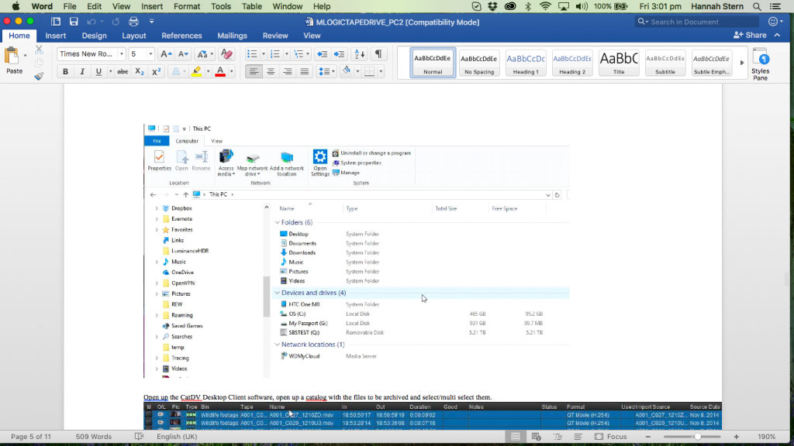The width and height of the screenshot is (794, 446).
Task: Open the Mailings ribbon tab
Action: point(232,36)
